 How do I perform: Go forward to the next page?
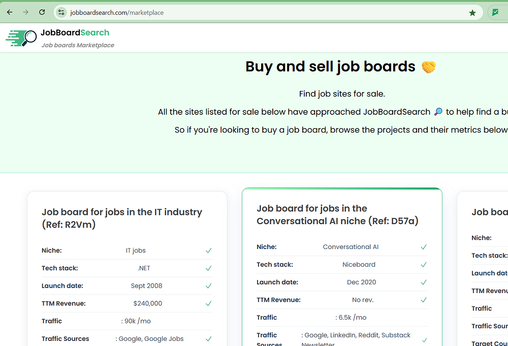coord(25,12)
